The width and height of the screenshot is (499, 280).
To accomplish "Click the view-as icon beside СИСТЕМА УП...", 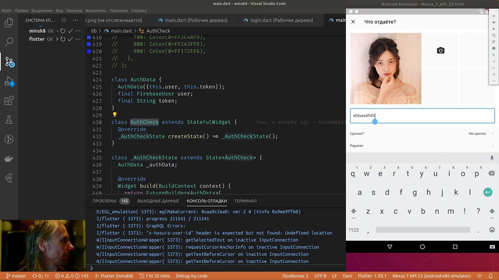I will coord(64,20).
